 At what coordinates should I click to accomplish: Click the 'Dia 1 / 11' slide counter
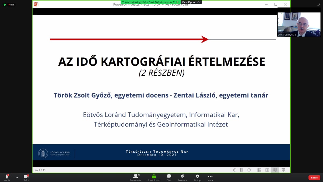pos(40,170)
